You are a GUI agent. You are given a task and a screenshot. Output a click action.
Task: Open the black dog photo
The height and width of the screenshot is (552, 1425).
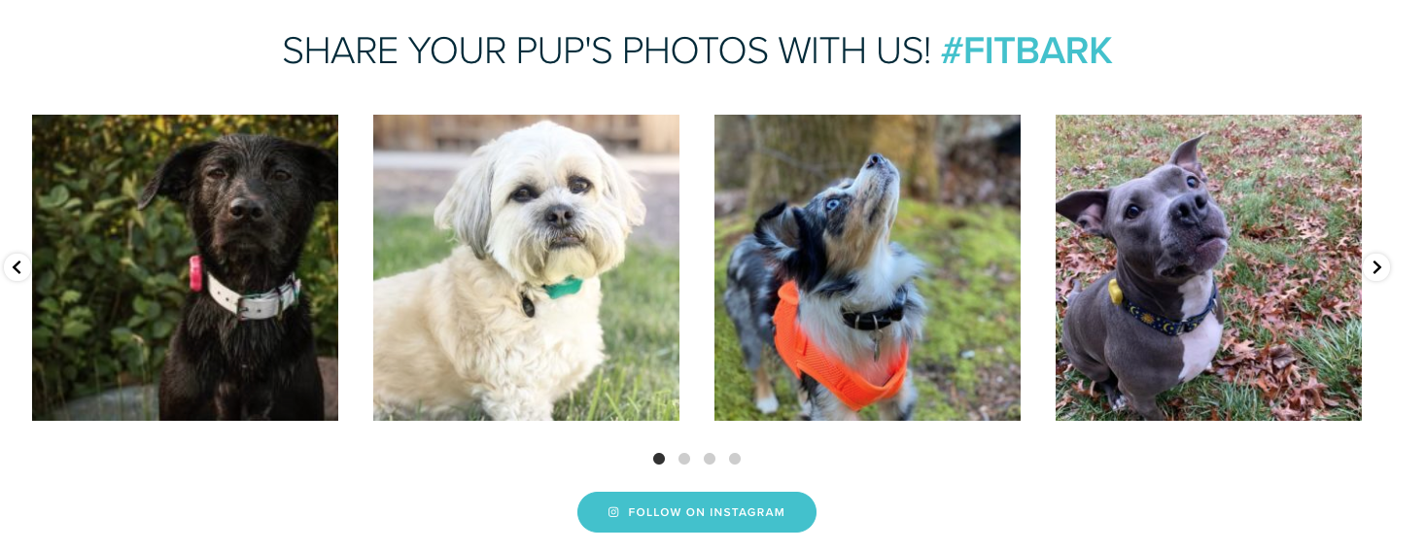click(185, 267)
